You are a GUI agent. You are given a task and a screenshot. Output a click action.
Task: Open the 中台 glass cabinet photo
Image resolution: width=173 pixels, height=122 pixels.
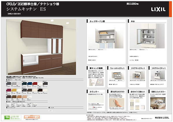pyautogui.click(x=147, y=36)
